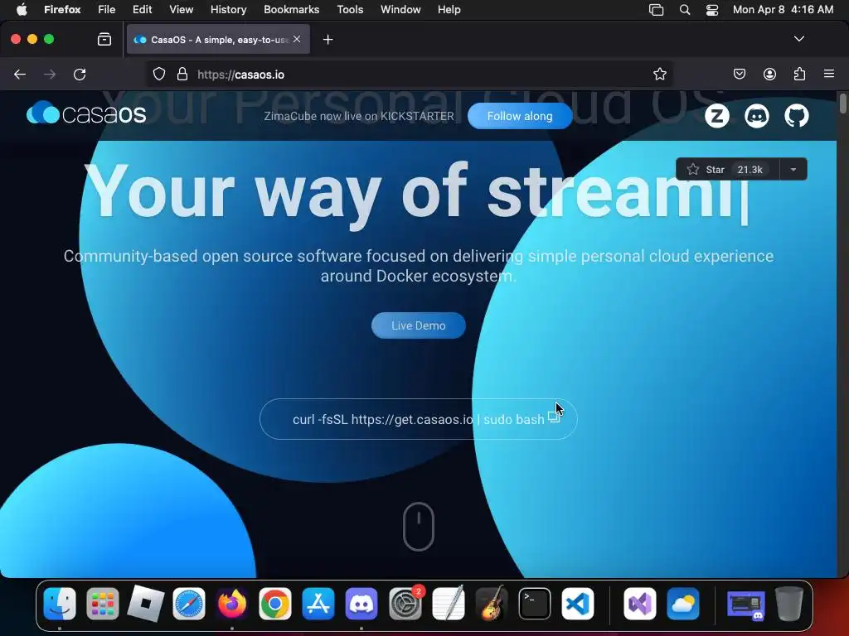Screen dimensions: 849x636
Task: Copy the curl install command icon
Action: click(554, 417)
